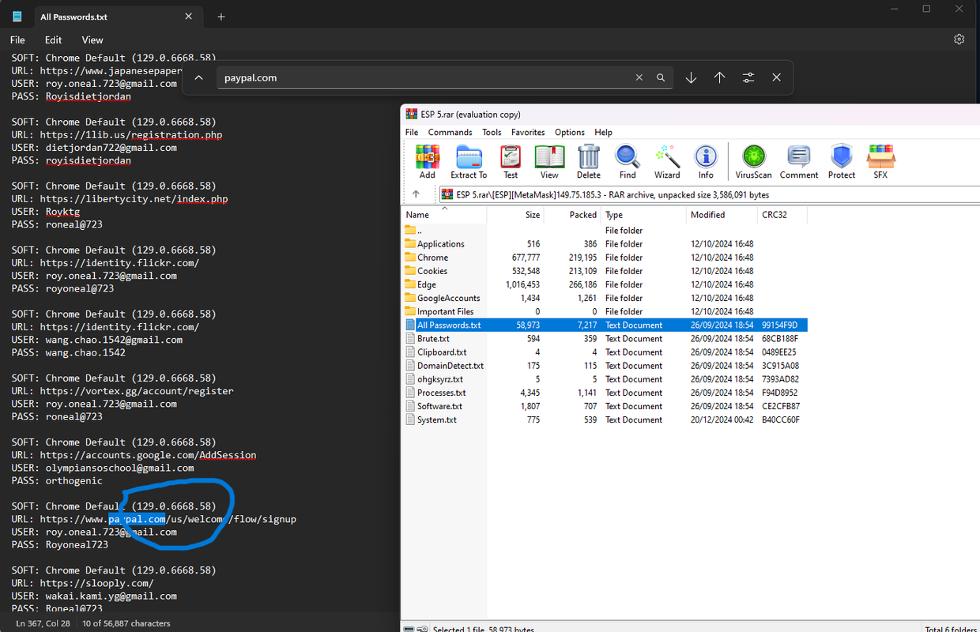980x632 pixels.
Task: Open WinRAR Options menu
Action: tap(570, 132)
